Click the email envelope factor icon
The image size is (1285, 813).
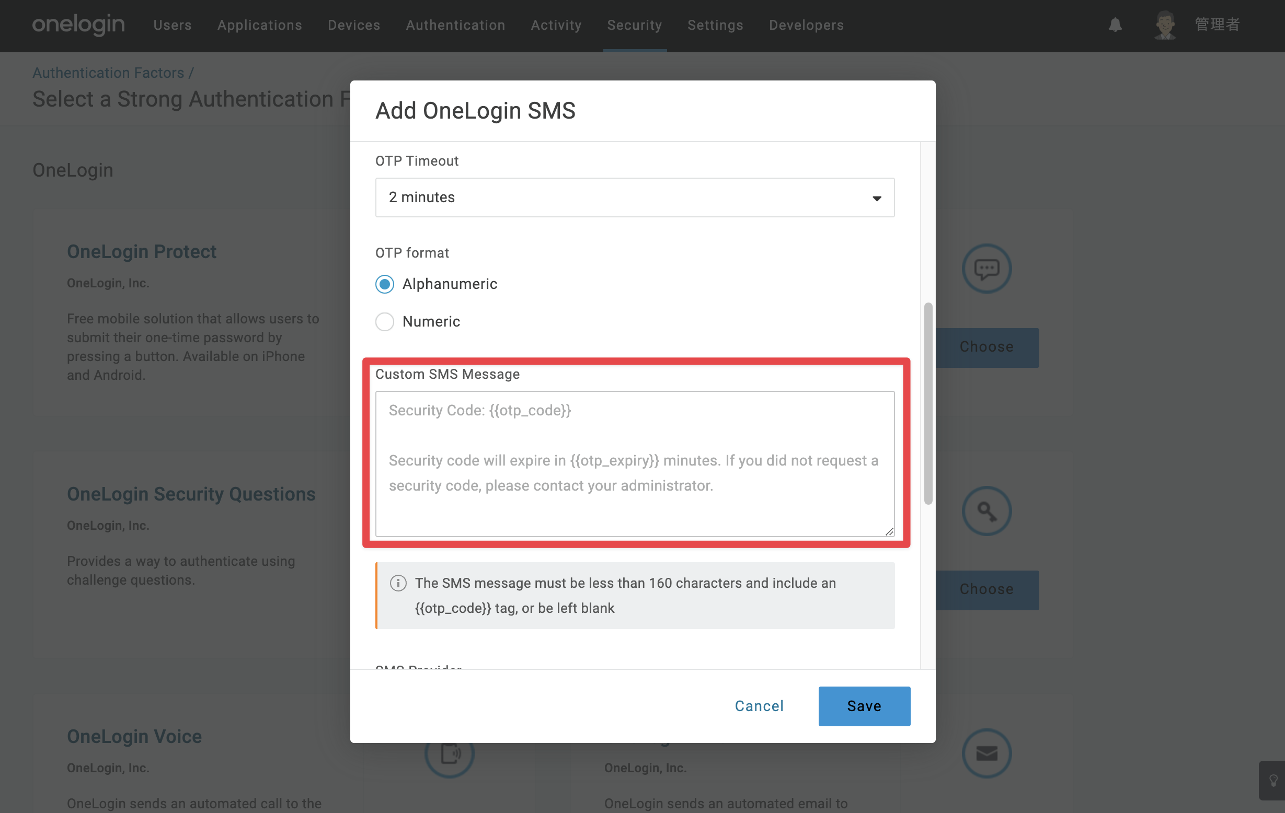point(986,753)
